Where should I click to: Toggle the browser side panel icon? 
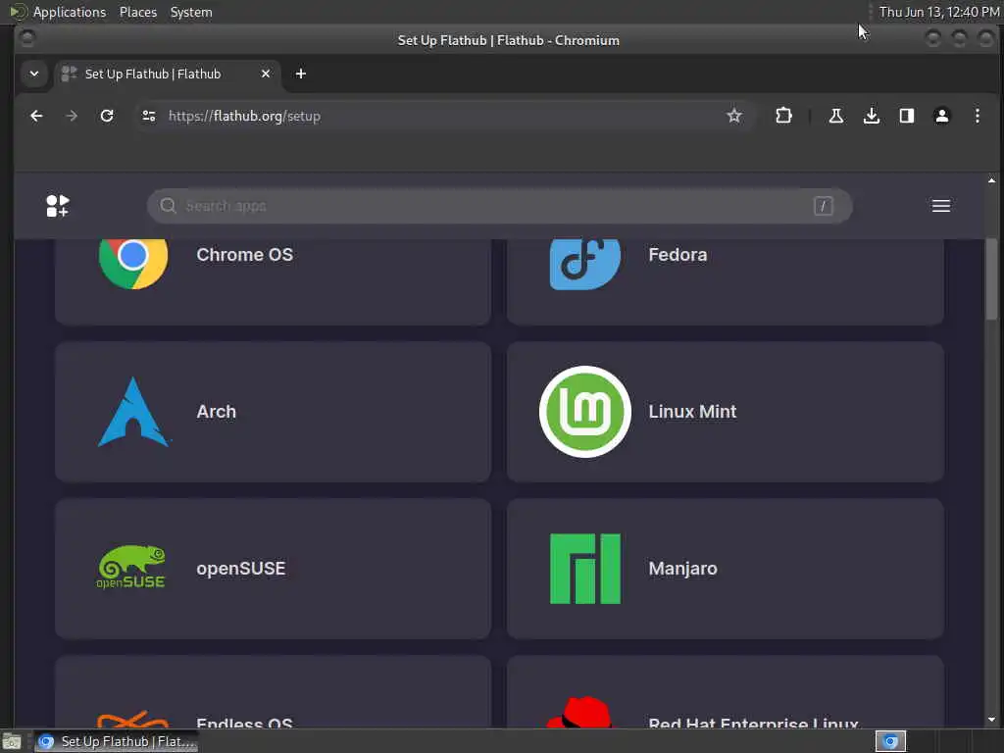coord(907,116)
